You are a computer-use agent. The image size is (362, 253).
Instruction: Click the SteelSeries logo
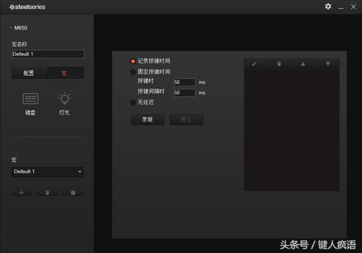coord(28,7)
